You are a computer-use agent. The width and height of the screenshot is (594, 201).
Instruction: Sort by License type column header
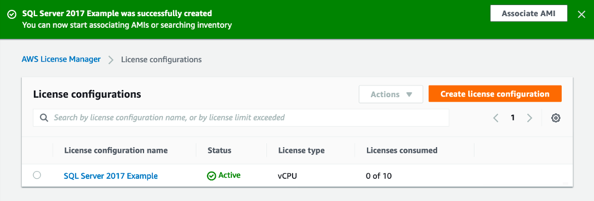tap(301, 150)
